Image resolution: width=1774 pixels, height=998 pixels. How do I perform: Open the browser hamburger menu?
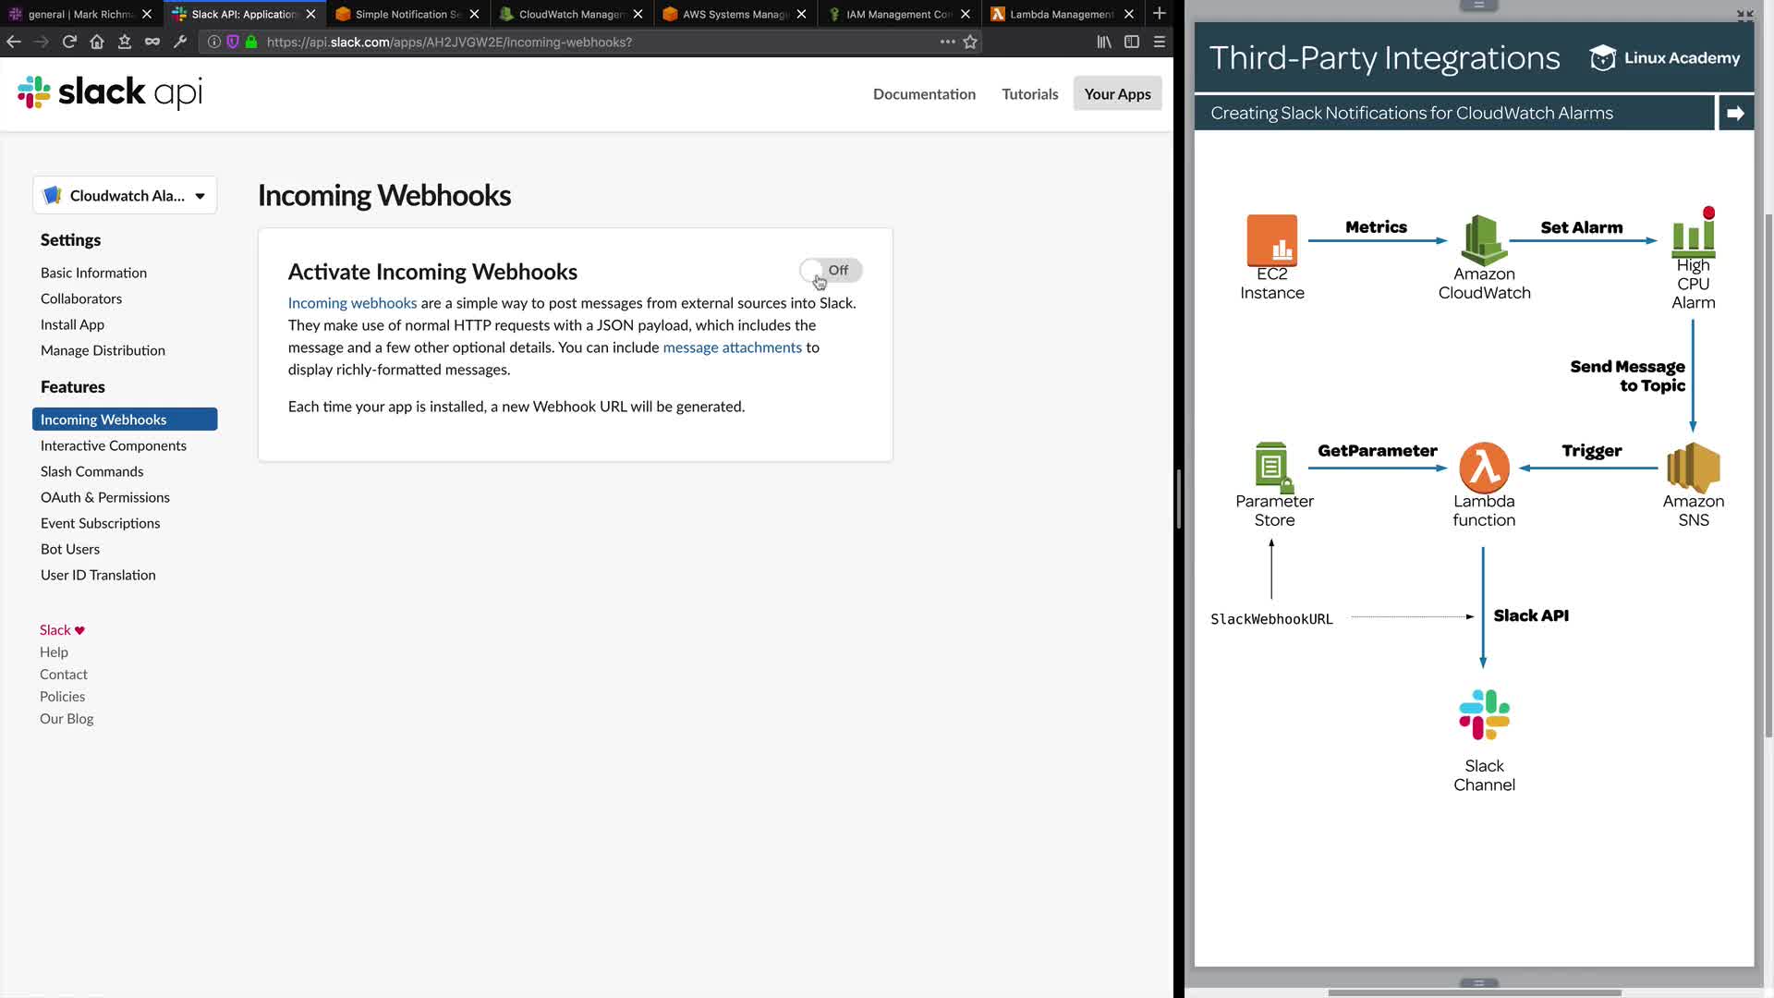1160,42
